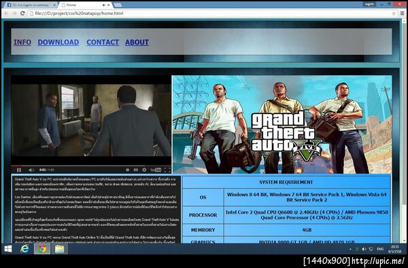This screenshot has height=268, width=408.
Task: Pause the embedded GTA V video
Action: 19,170
